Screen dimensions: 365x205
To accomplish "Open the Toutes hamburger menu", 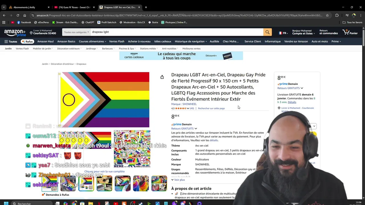I will 11,42.
